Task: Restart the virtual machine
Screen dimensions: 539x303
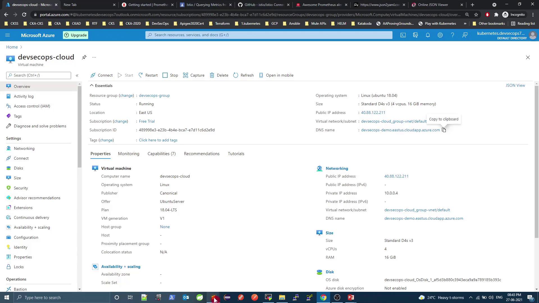Action: pyautogui.click(x=148, y=75)
